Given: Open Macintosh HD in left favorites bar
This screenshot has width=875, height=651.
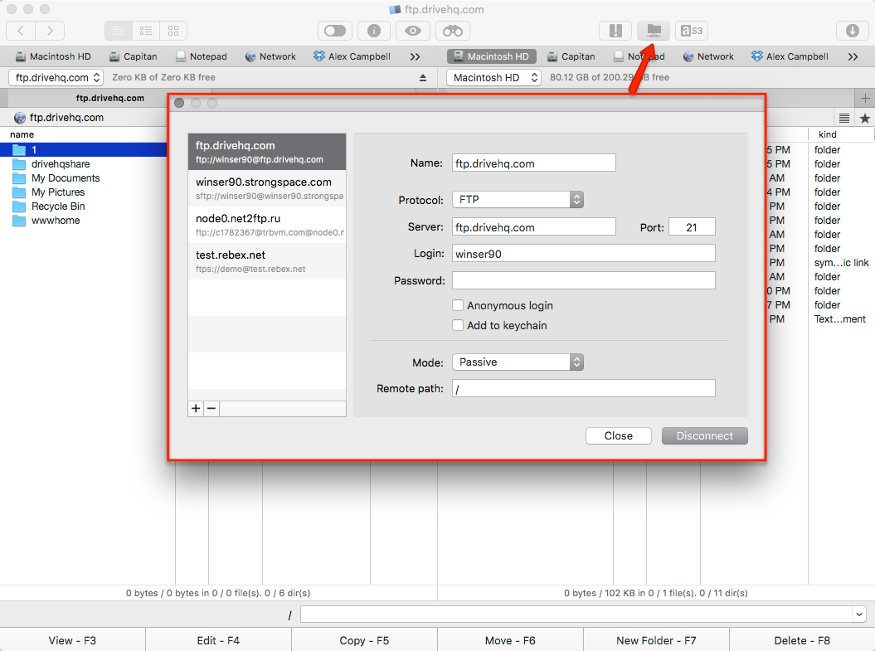Looking at the screenshot, I should click(x=53, y=56).
